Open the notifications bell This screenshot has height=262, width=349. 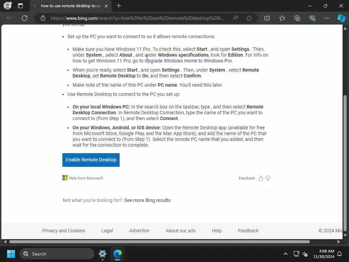click(340, 254)
